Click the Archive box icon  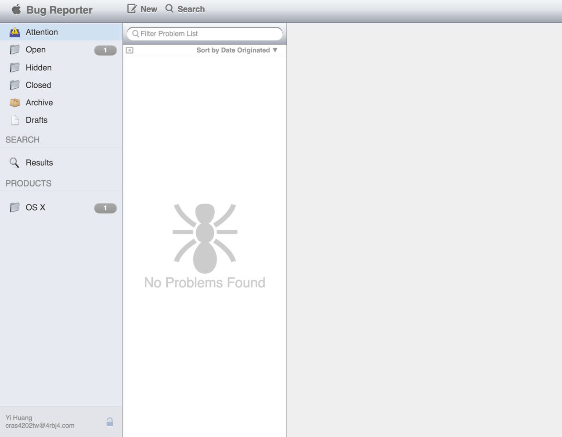coord(15,103)
